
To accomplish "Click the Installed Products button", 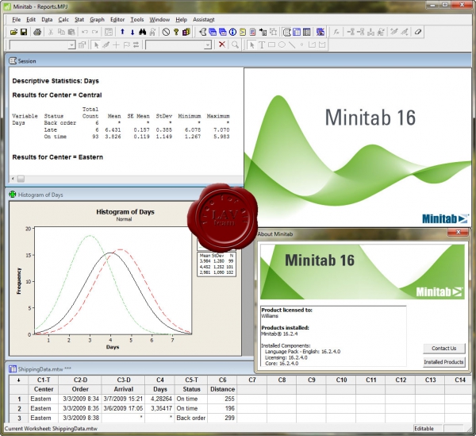I will pyautogui.click(x=443, y=362).
